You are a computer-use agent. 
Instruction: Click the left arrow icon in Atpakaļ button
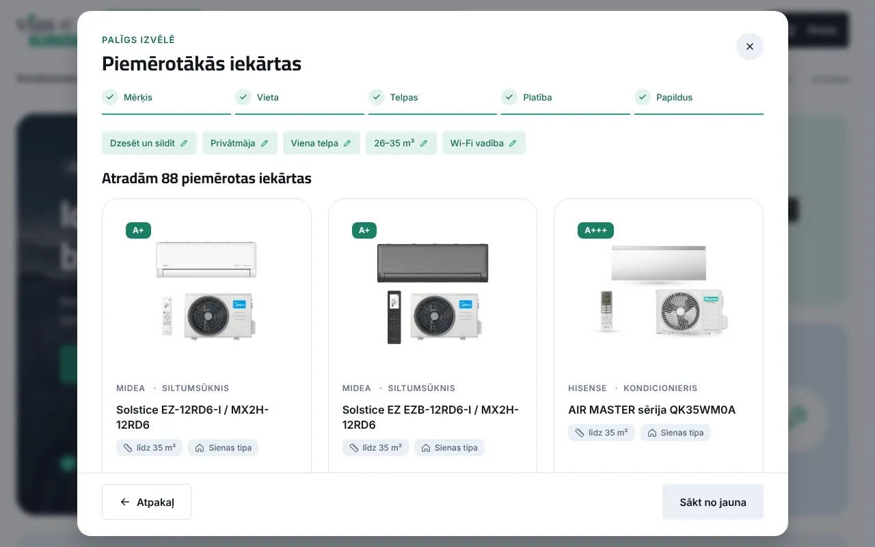click(124, 502)
